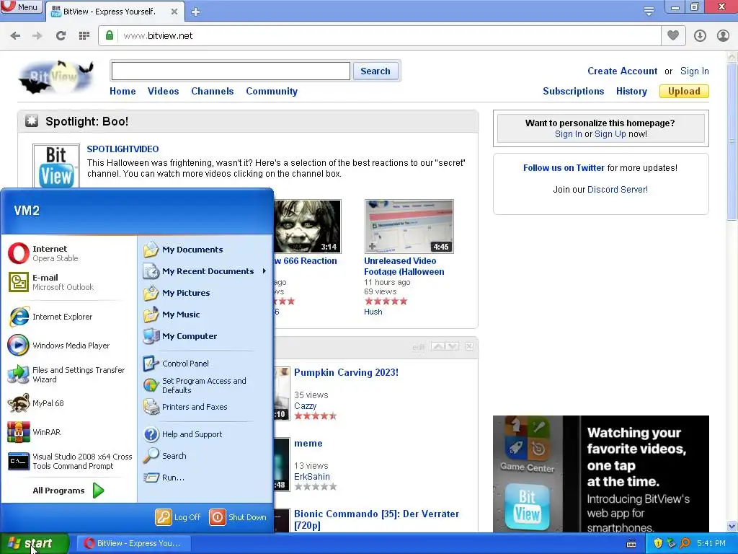Screen dimensions: 738x554
Task: Open the Discord Server link
Action: 617,190
